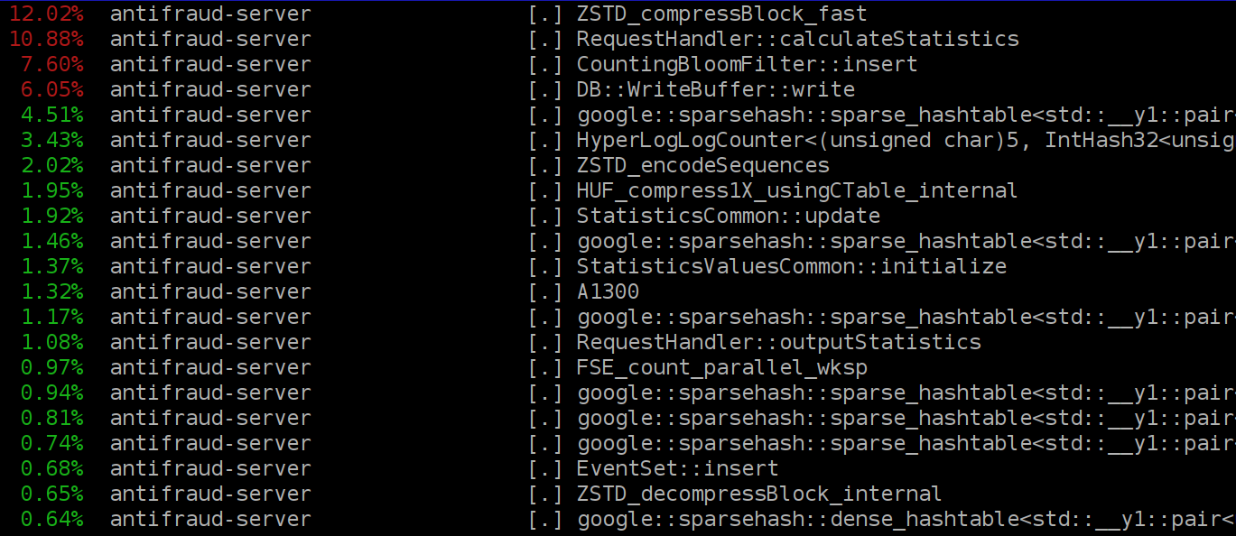Click the RequestHandler::calculateStatistics symbol
The height and width of the screenshot is (536, 1236).
tap(797, 40)
